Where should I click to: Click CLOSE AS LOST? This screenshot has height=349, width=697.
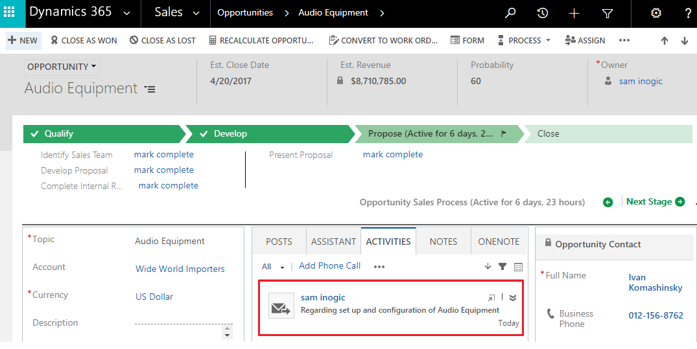[163, 40]
